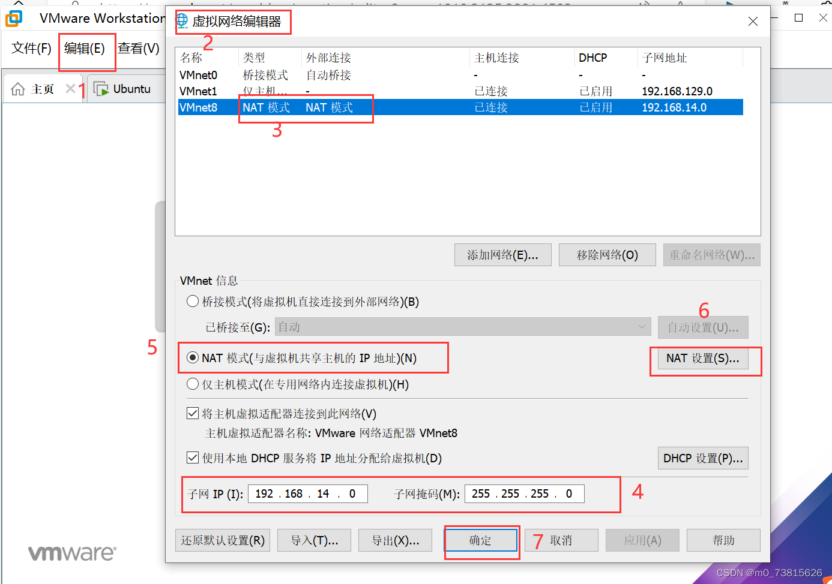The image size is (832, 584).
Task: Open DHCP 设置(P) dialog
Action: tap(702, 457)
